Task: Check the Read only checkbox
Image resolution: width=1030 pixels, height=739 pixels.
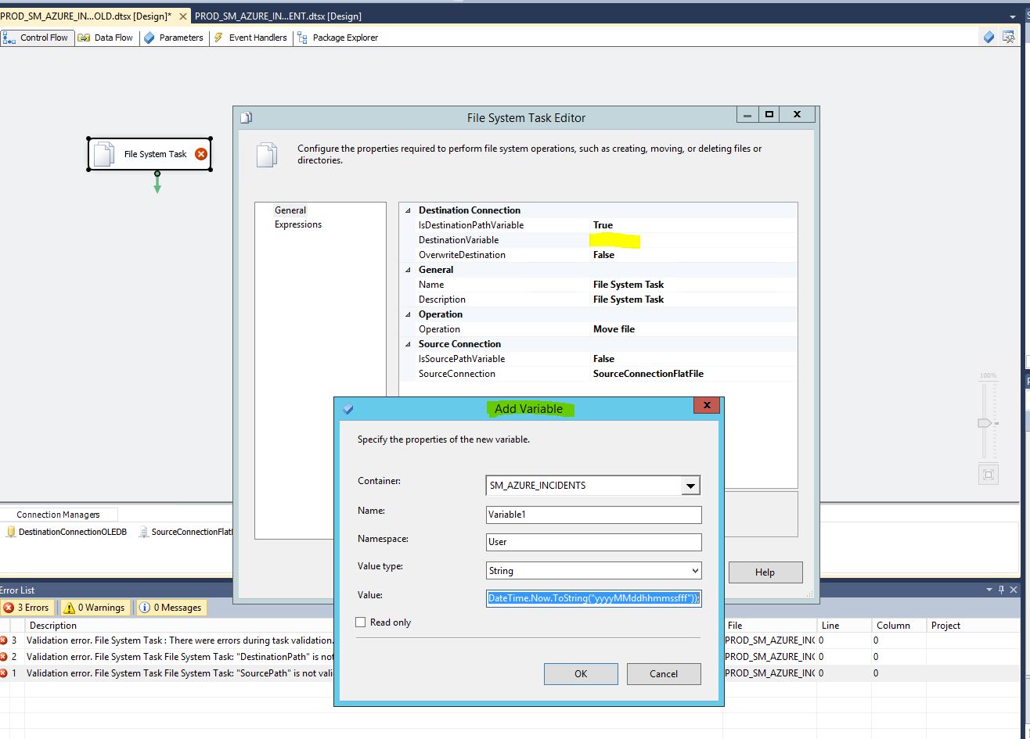Action: (361, 622)
